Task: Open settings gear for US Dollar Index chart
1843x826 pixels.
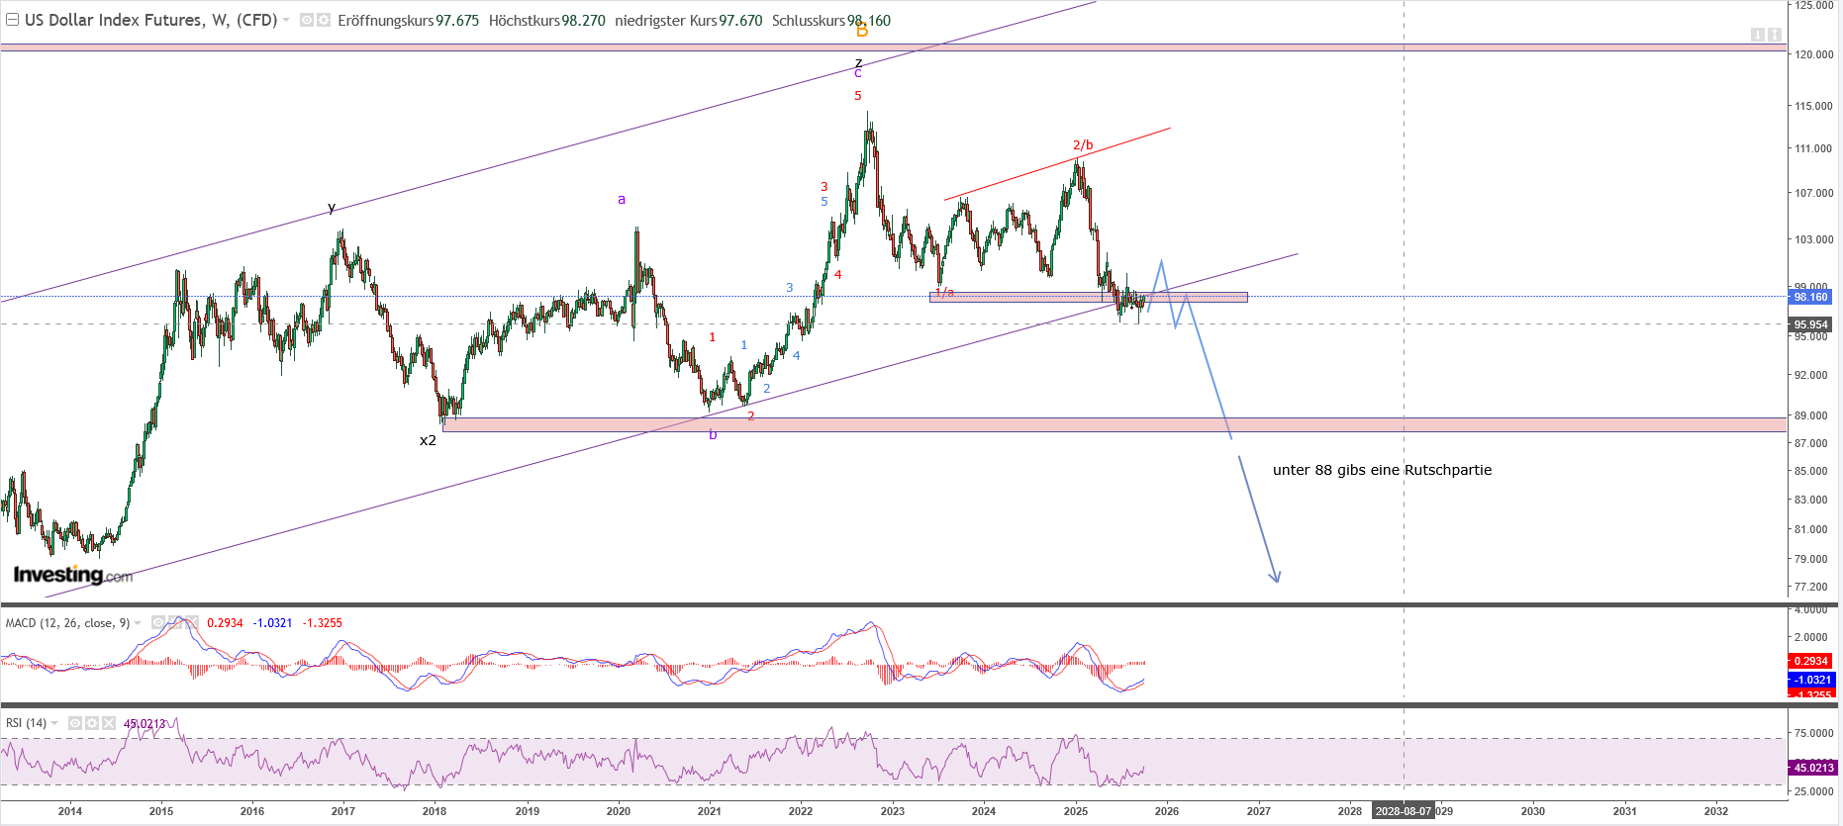Action: pos(323,20)
